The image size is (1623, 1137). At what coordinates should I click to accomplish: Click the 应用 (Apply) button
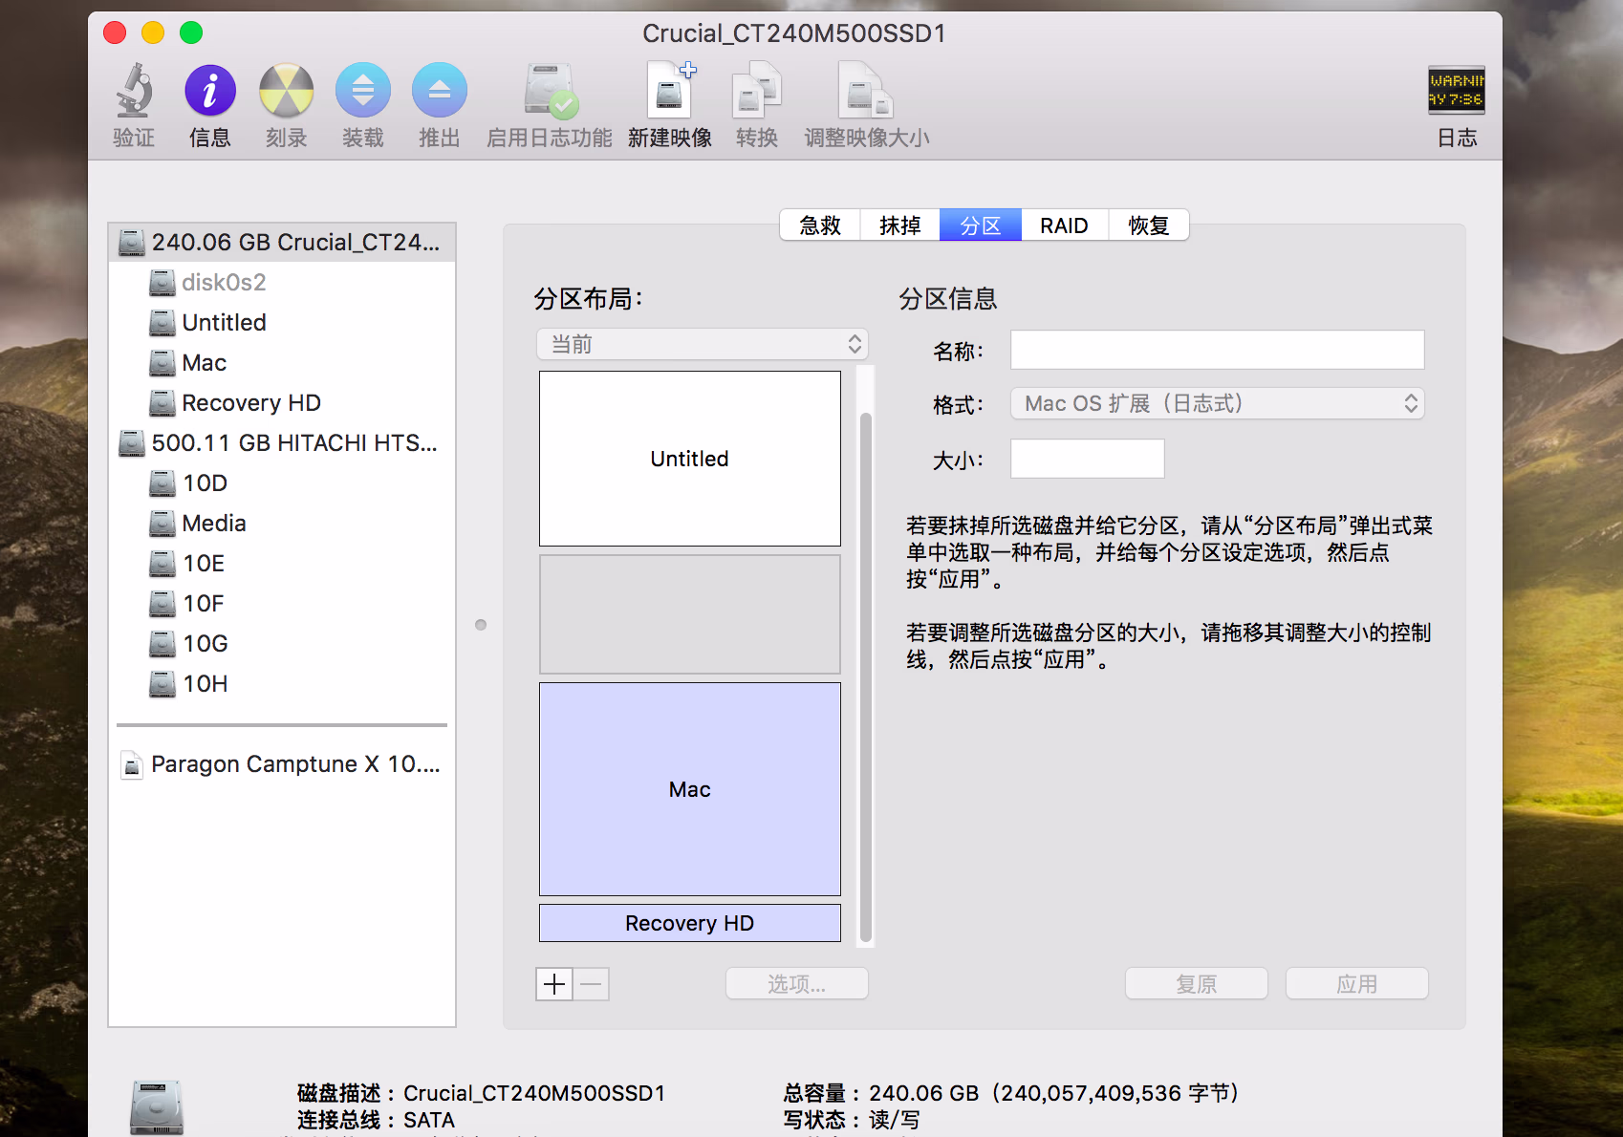[1356, 983]
